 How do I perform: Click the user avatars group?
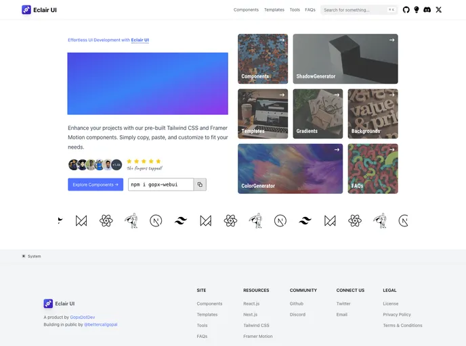coord(95,164)
